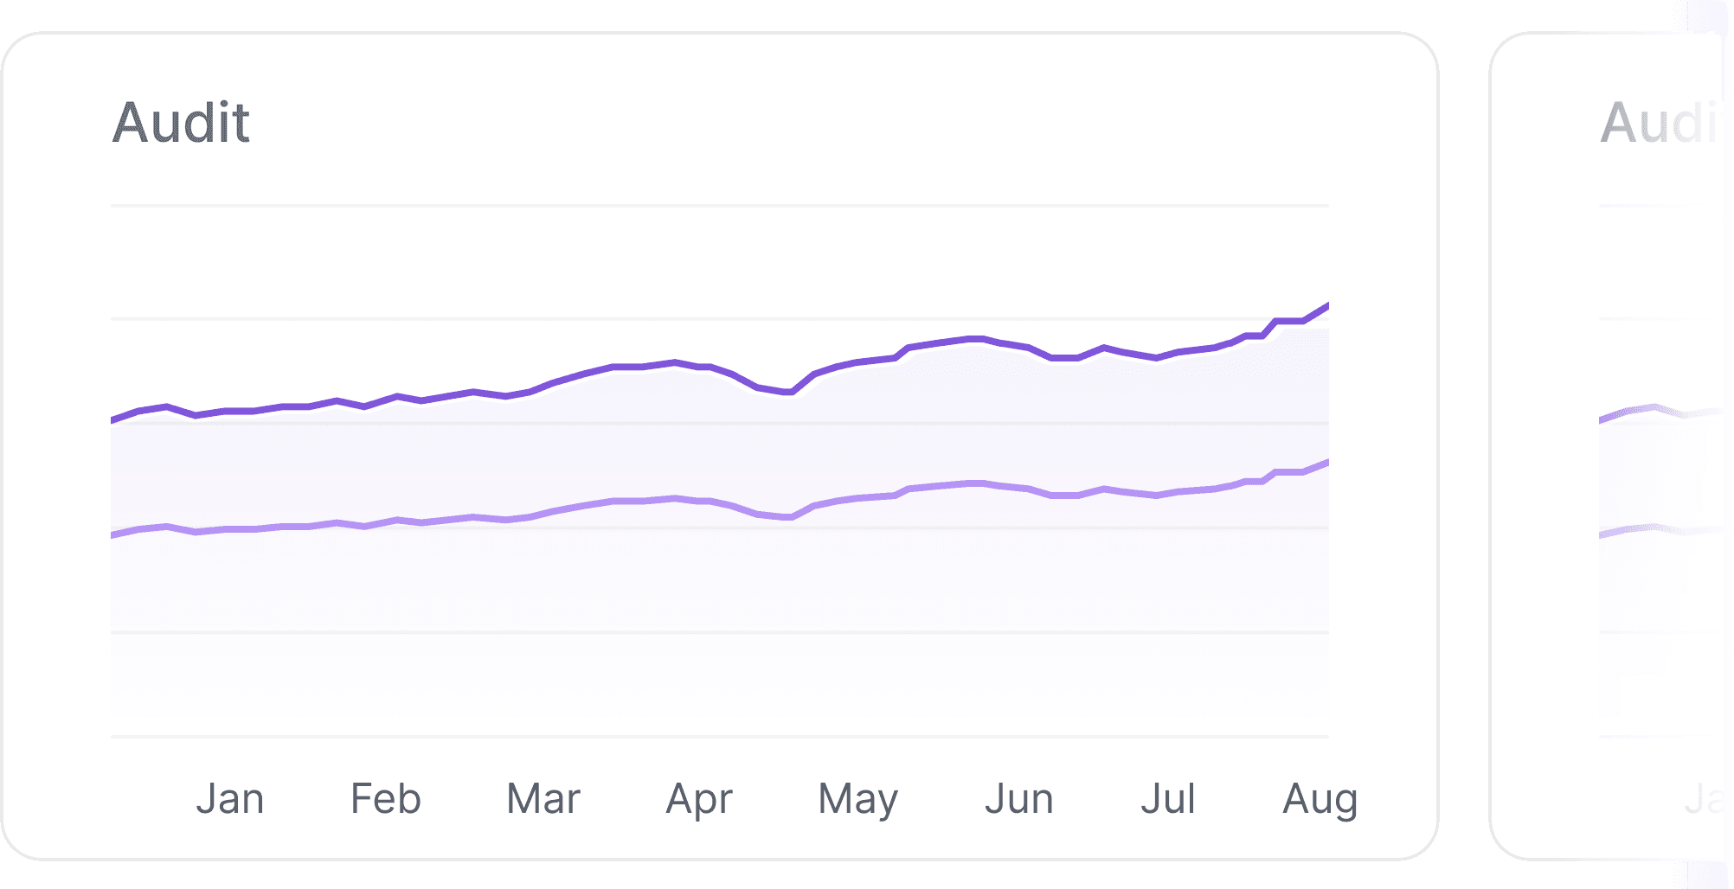Screen dimensions: 1734x889
Task: Click the chart's bottom baseline axis
Action: 718,737
